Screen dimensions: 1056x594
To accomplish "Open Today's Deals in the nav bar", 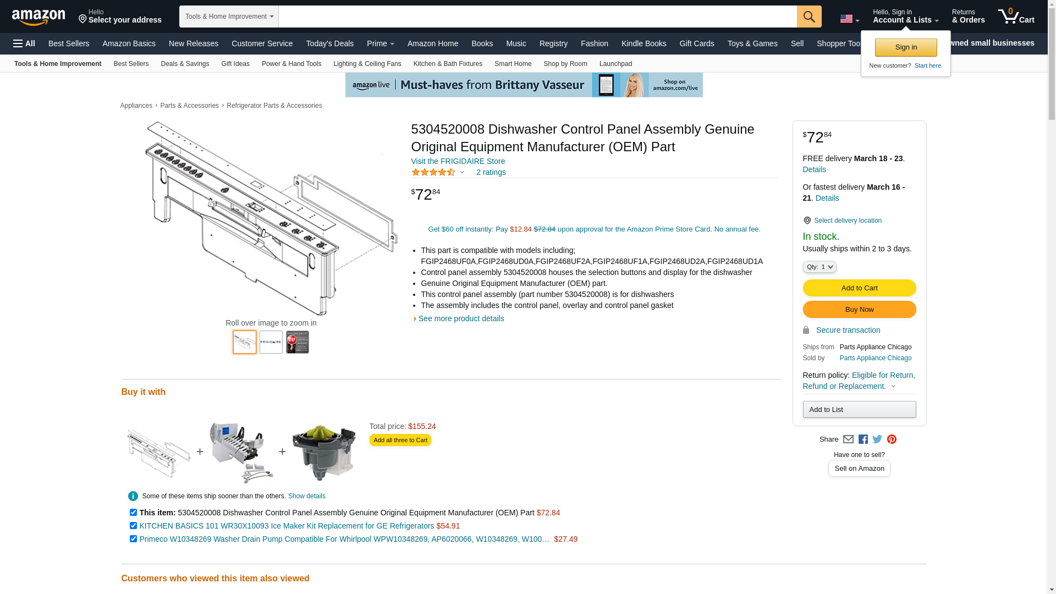I will 330,43.
